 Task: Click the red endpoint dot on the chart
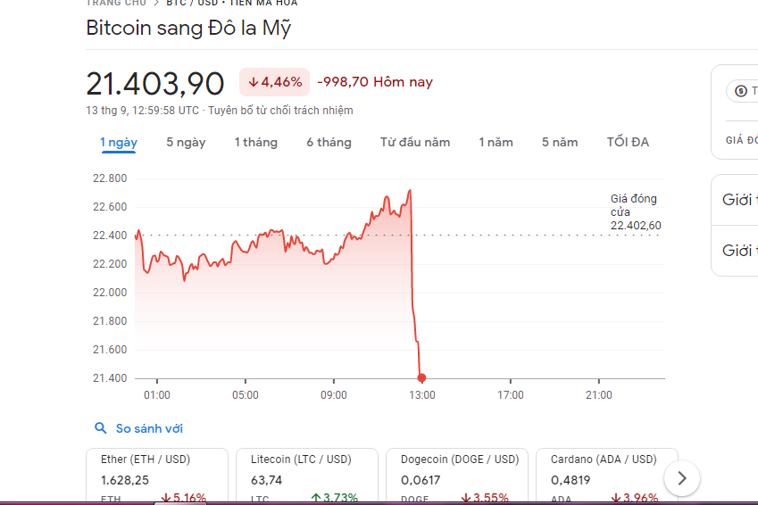[421, 378]
